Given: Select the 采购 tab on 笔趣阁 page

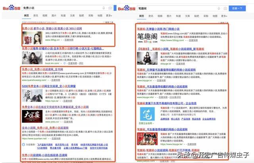Looking at the screenshot, I should click(206, 16).
